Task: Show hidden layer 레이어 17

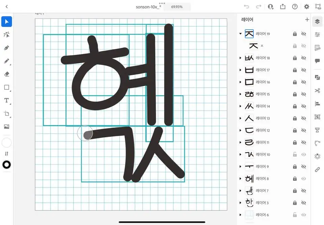Action: click(303, 70)
